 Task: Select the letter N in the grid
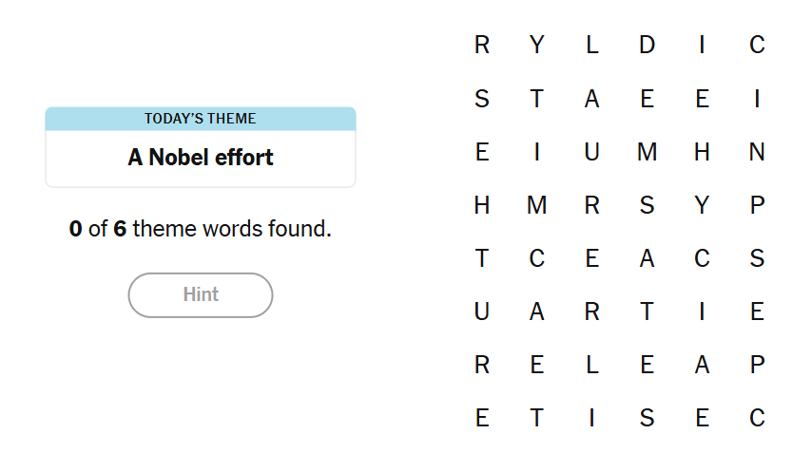(x=757, y=152)
